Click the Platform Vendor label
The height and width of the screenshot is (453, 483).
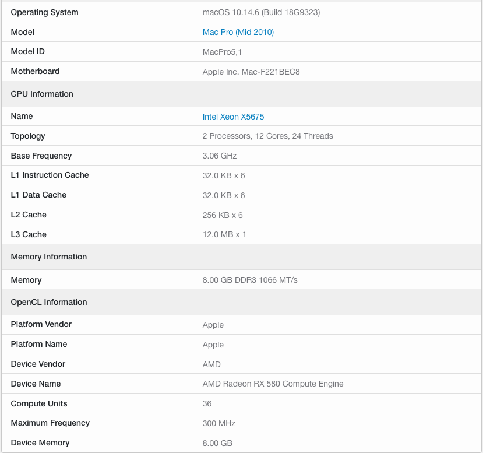click(x=41, y=325)
